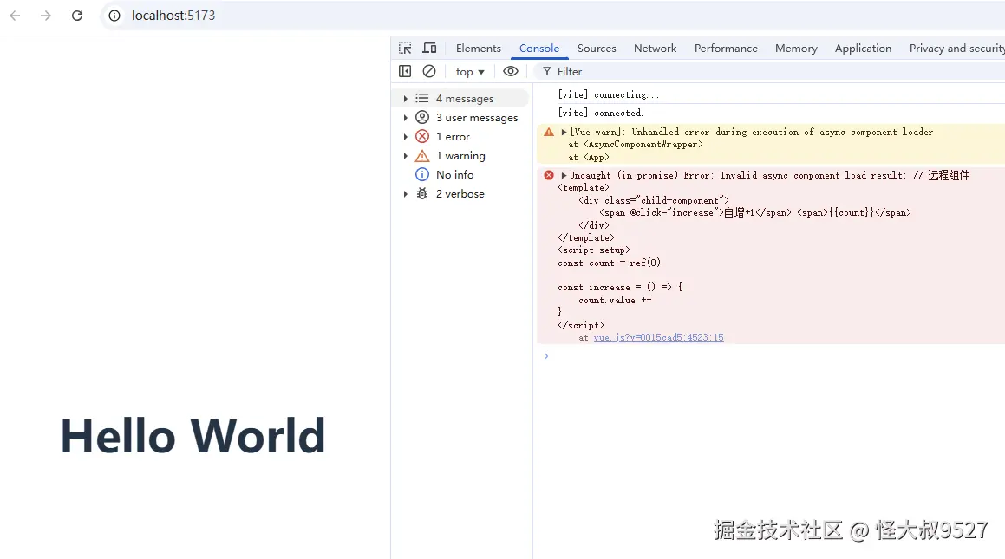1005x559 pixels.
Task: Click the live expression eye icon
Action: (x=510, y=71)
